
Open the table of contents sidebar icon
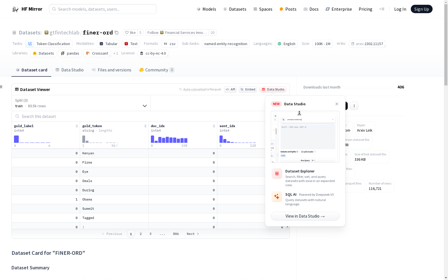click(1, 87)
